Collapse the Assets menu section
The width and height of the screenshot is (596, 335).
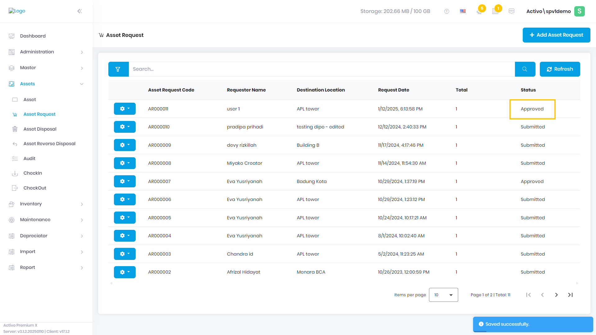(x=46, y=84)
